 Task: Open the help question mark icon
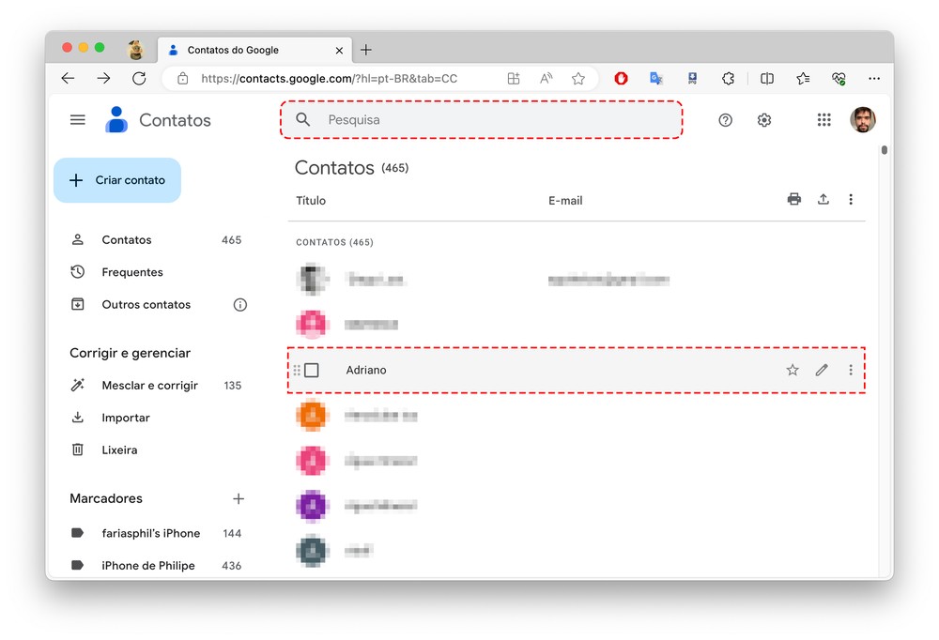pyautogui.click(x=725, y=120)
